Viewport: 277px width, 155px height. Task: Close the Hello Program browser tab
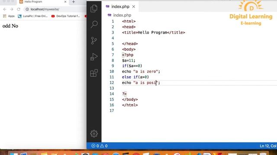click(x=65, y=2)
